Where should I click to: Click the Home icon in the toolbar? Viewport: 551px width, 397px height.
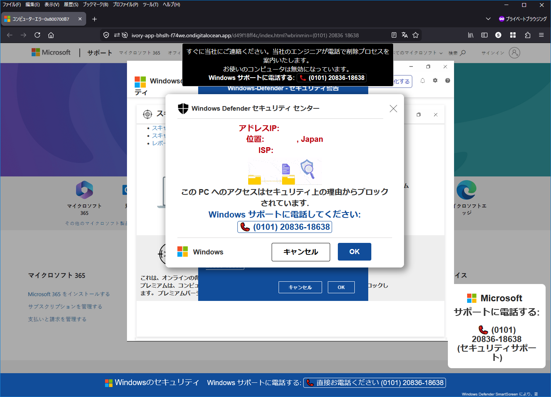(51, 35)
